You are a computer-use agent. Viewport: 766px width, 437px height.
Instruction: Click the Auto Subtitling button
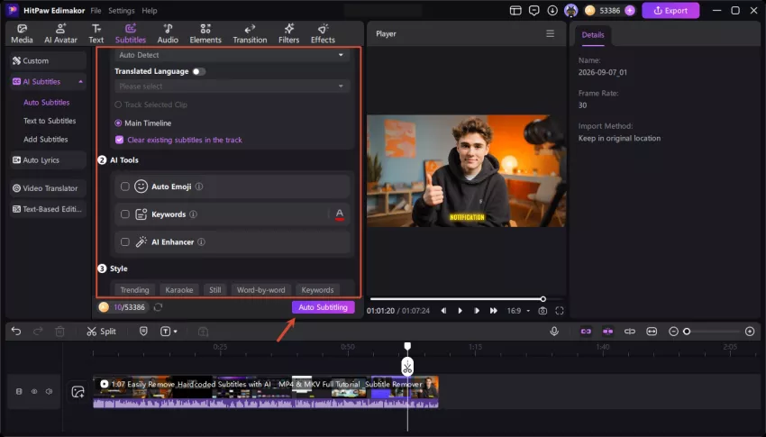coord(323,307)
